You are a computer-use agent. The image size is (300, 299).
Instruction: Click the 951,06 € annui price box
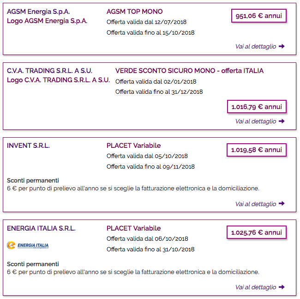click(259, 16)
